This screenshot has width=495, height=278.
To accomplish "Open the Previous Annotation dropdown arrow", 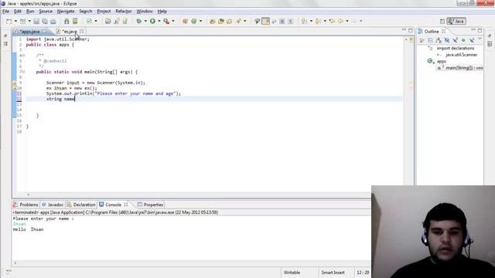I will coord(325,21).
